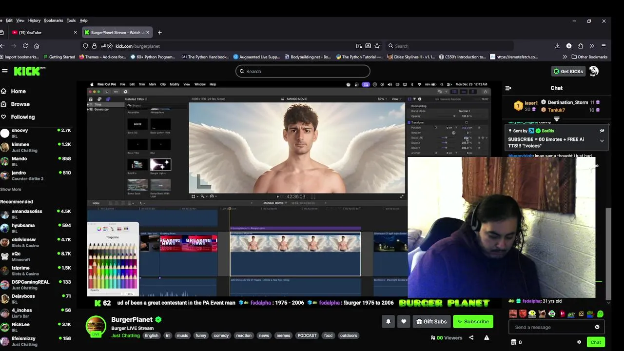624x351 pixels.
Task: Close the BurgerPlanet Stream tab
Action: click(x=148, y=32)
